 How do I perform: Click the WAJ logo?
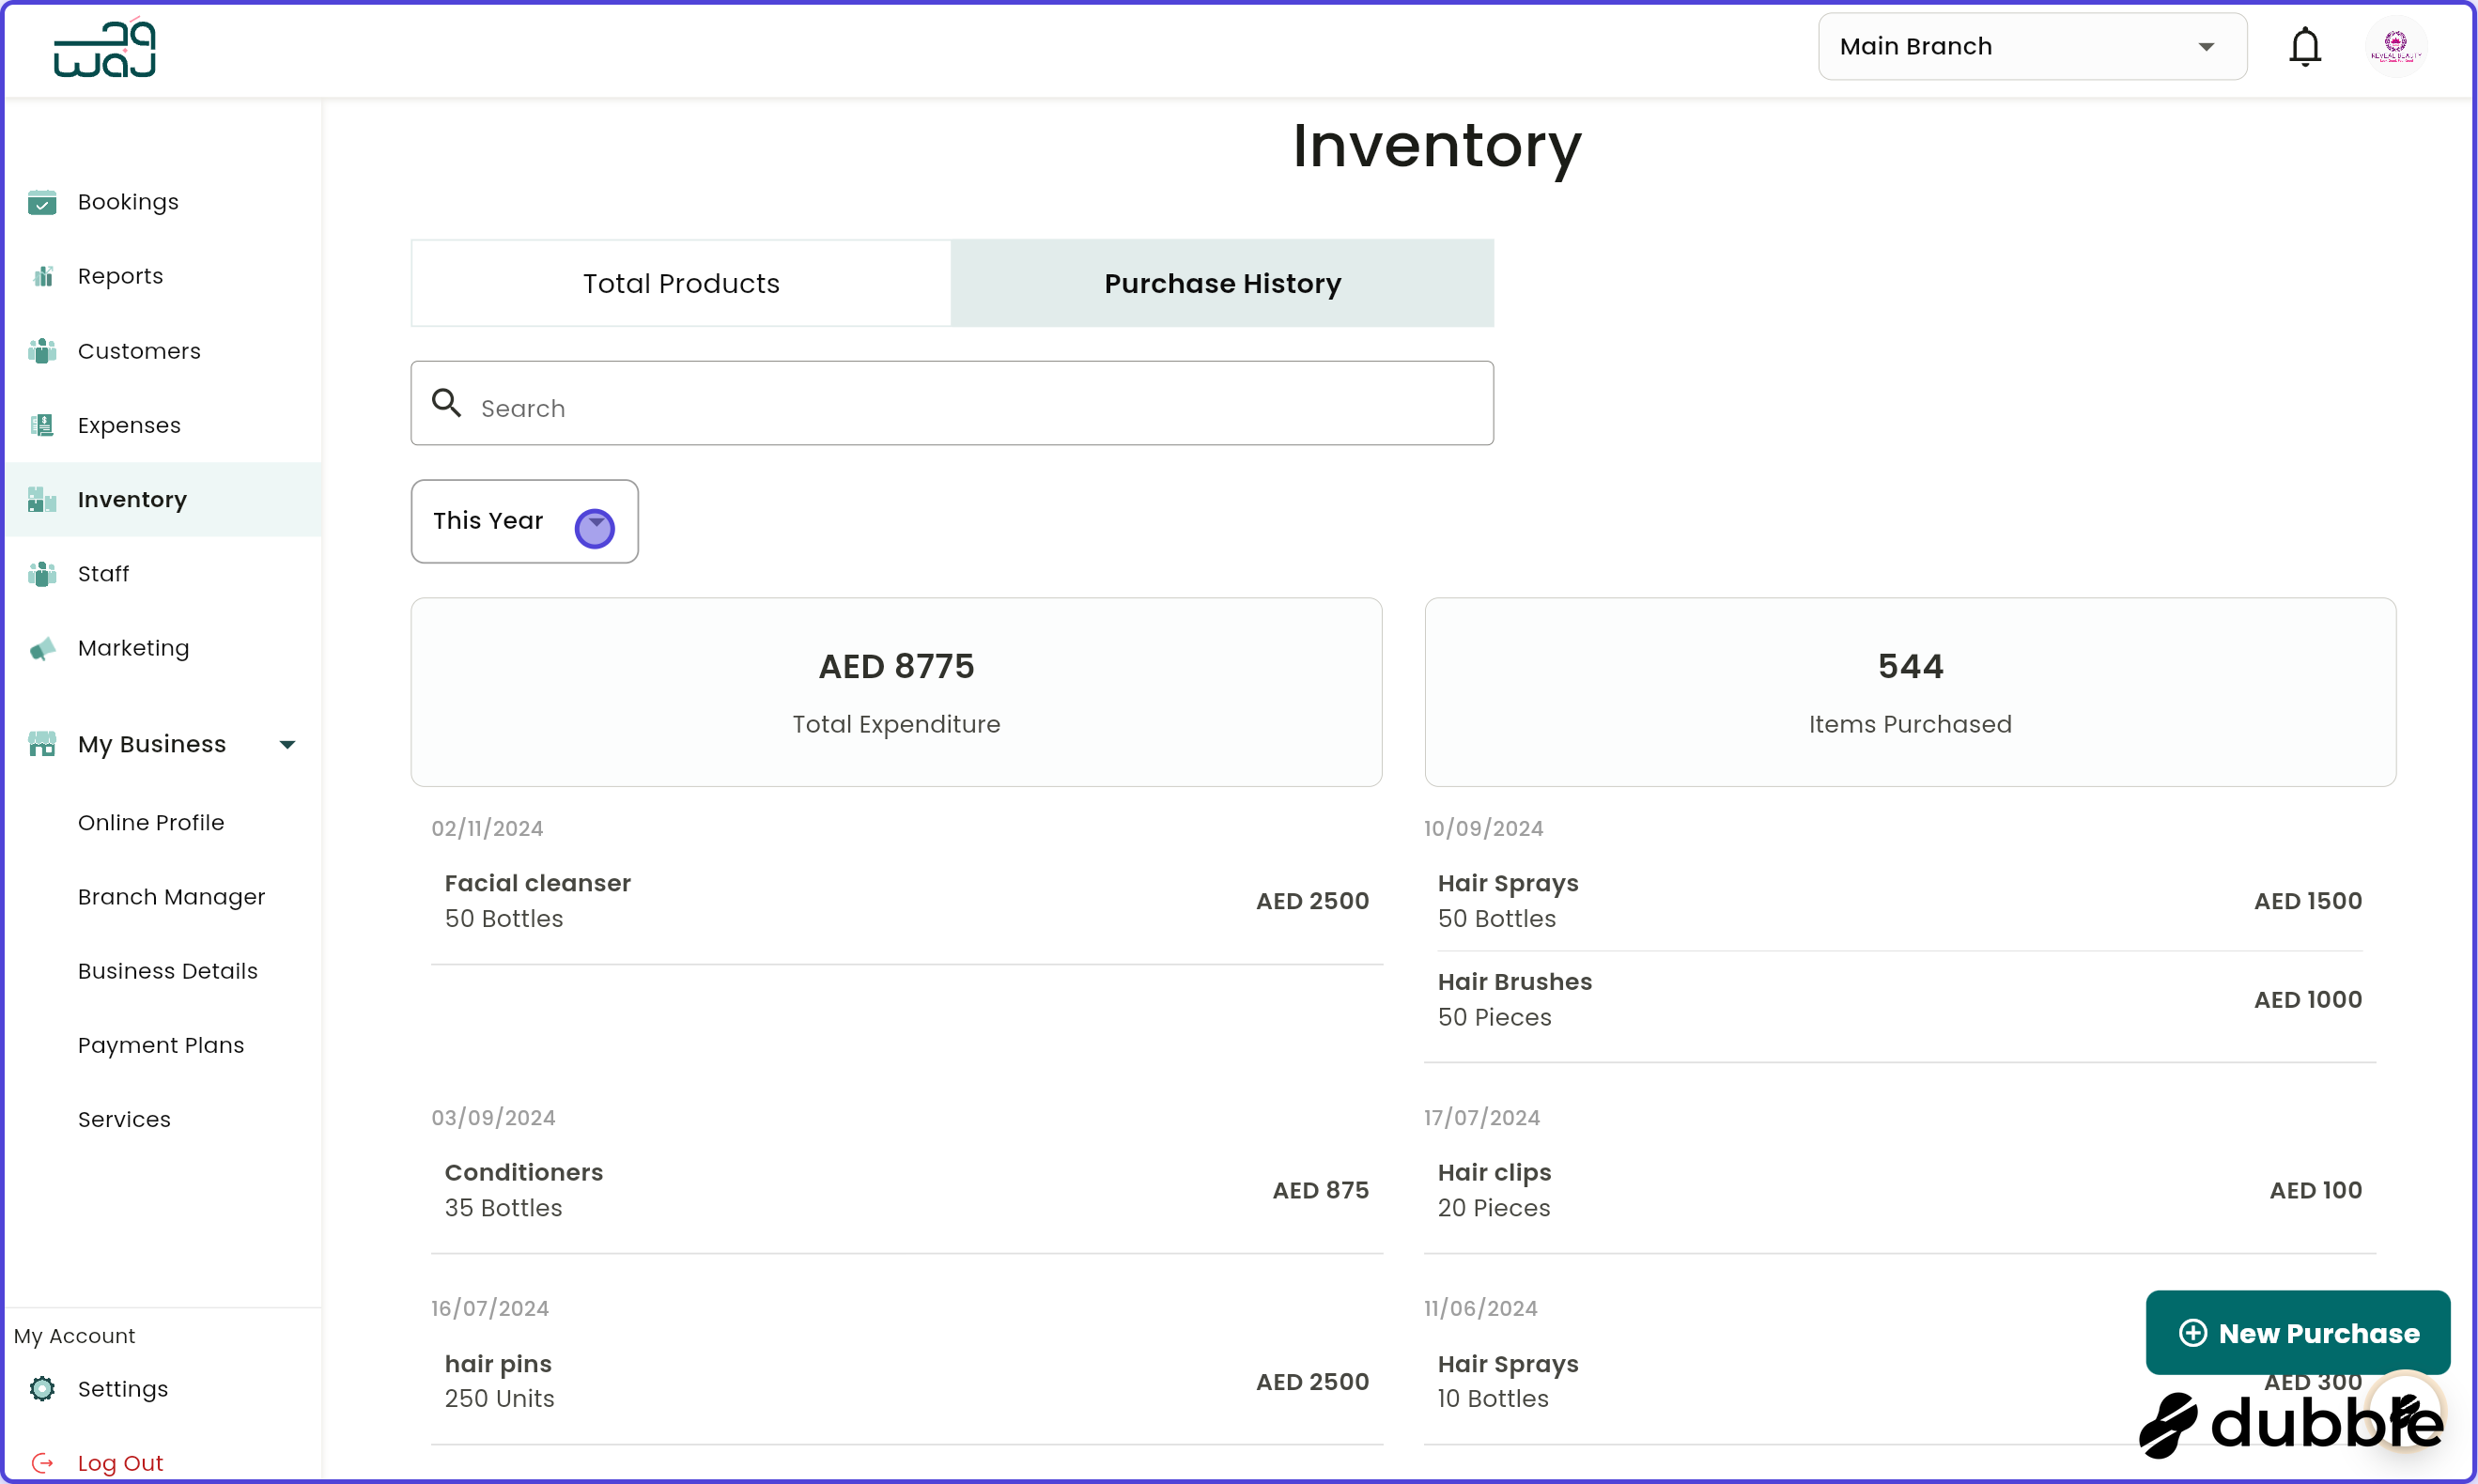tap(104, 47)
